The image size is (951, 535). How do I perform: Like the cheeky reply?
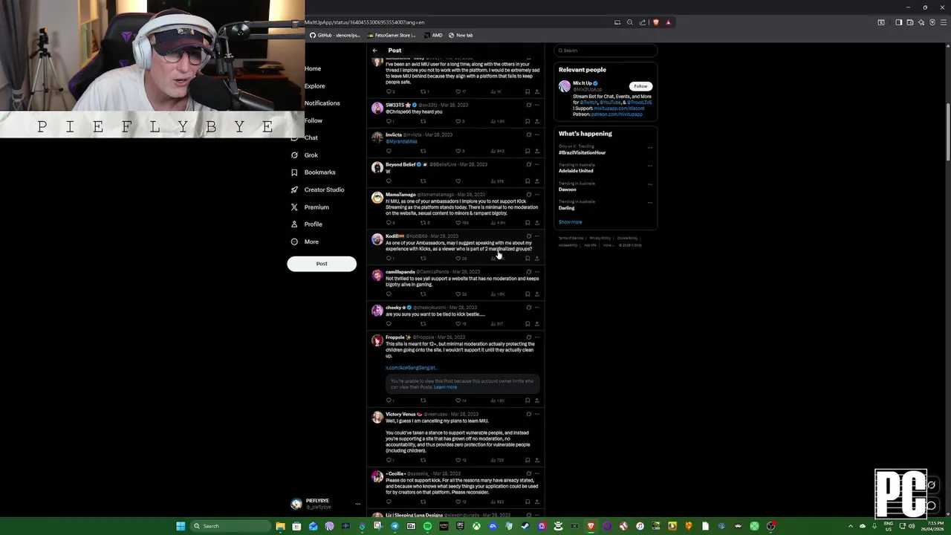[458, 323]
